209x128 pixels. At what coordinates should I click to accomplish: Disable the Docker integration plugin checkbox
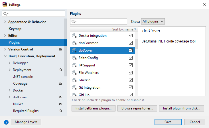(x=131, y=35)
